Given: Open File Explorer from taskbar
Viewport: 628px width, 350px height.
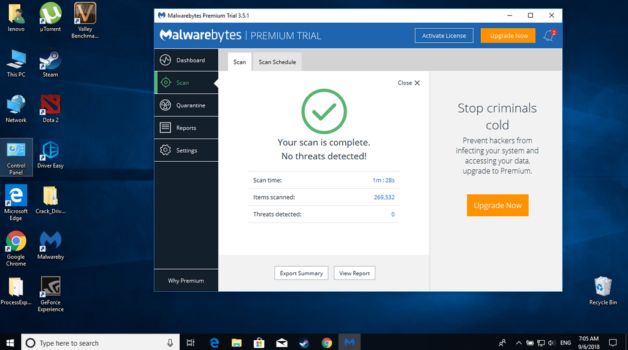Looking at the screenshot, I should pos(237,343).
